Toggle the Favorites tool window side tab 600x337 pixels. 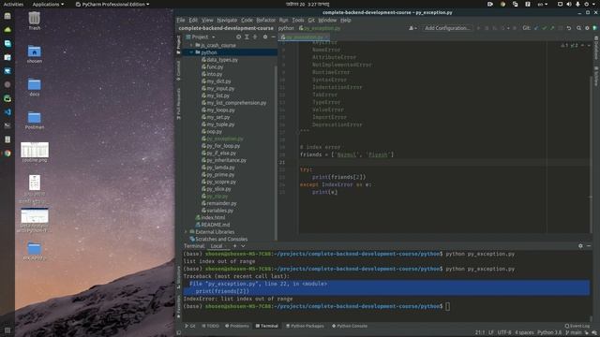(x=178, y=306)
